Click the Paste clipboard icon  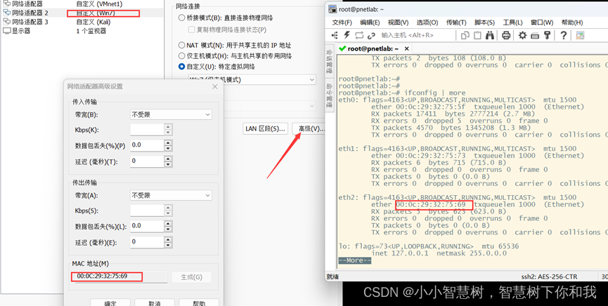point(477,36)
